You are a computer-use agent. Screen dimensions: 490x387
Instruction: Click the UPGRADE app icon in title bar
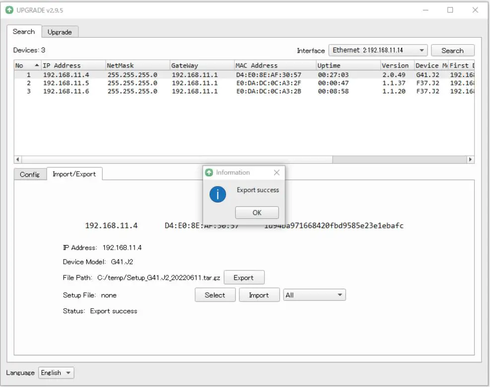coord(9,10)
